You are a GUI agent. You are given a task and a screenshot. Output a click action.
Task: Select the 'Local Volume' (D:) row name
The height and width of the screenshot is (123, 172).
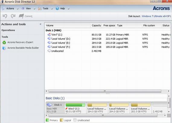click(x=61, y=39)
